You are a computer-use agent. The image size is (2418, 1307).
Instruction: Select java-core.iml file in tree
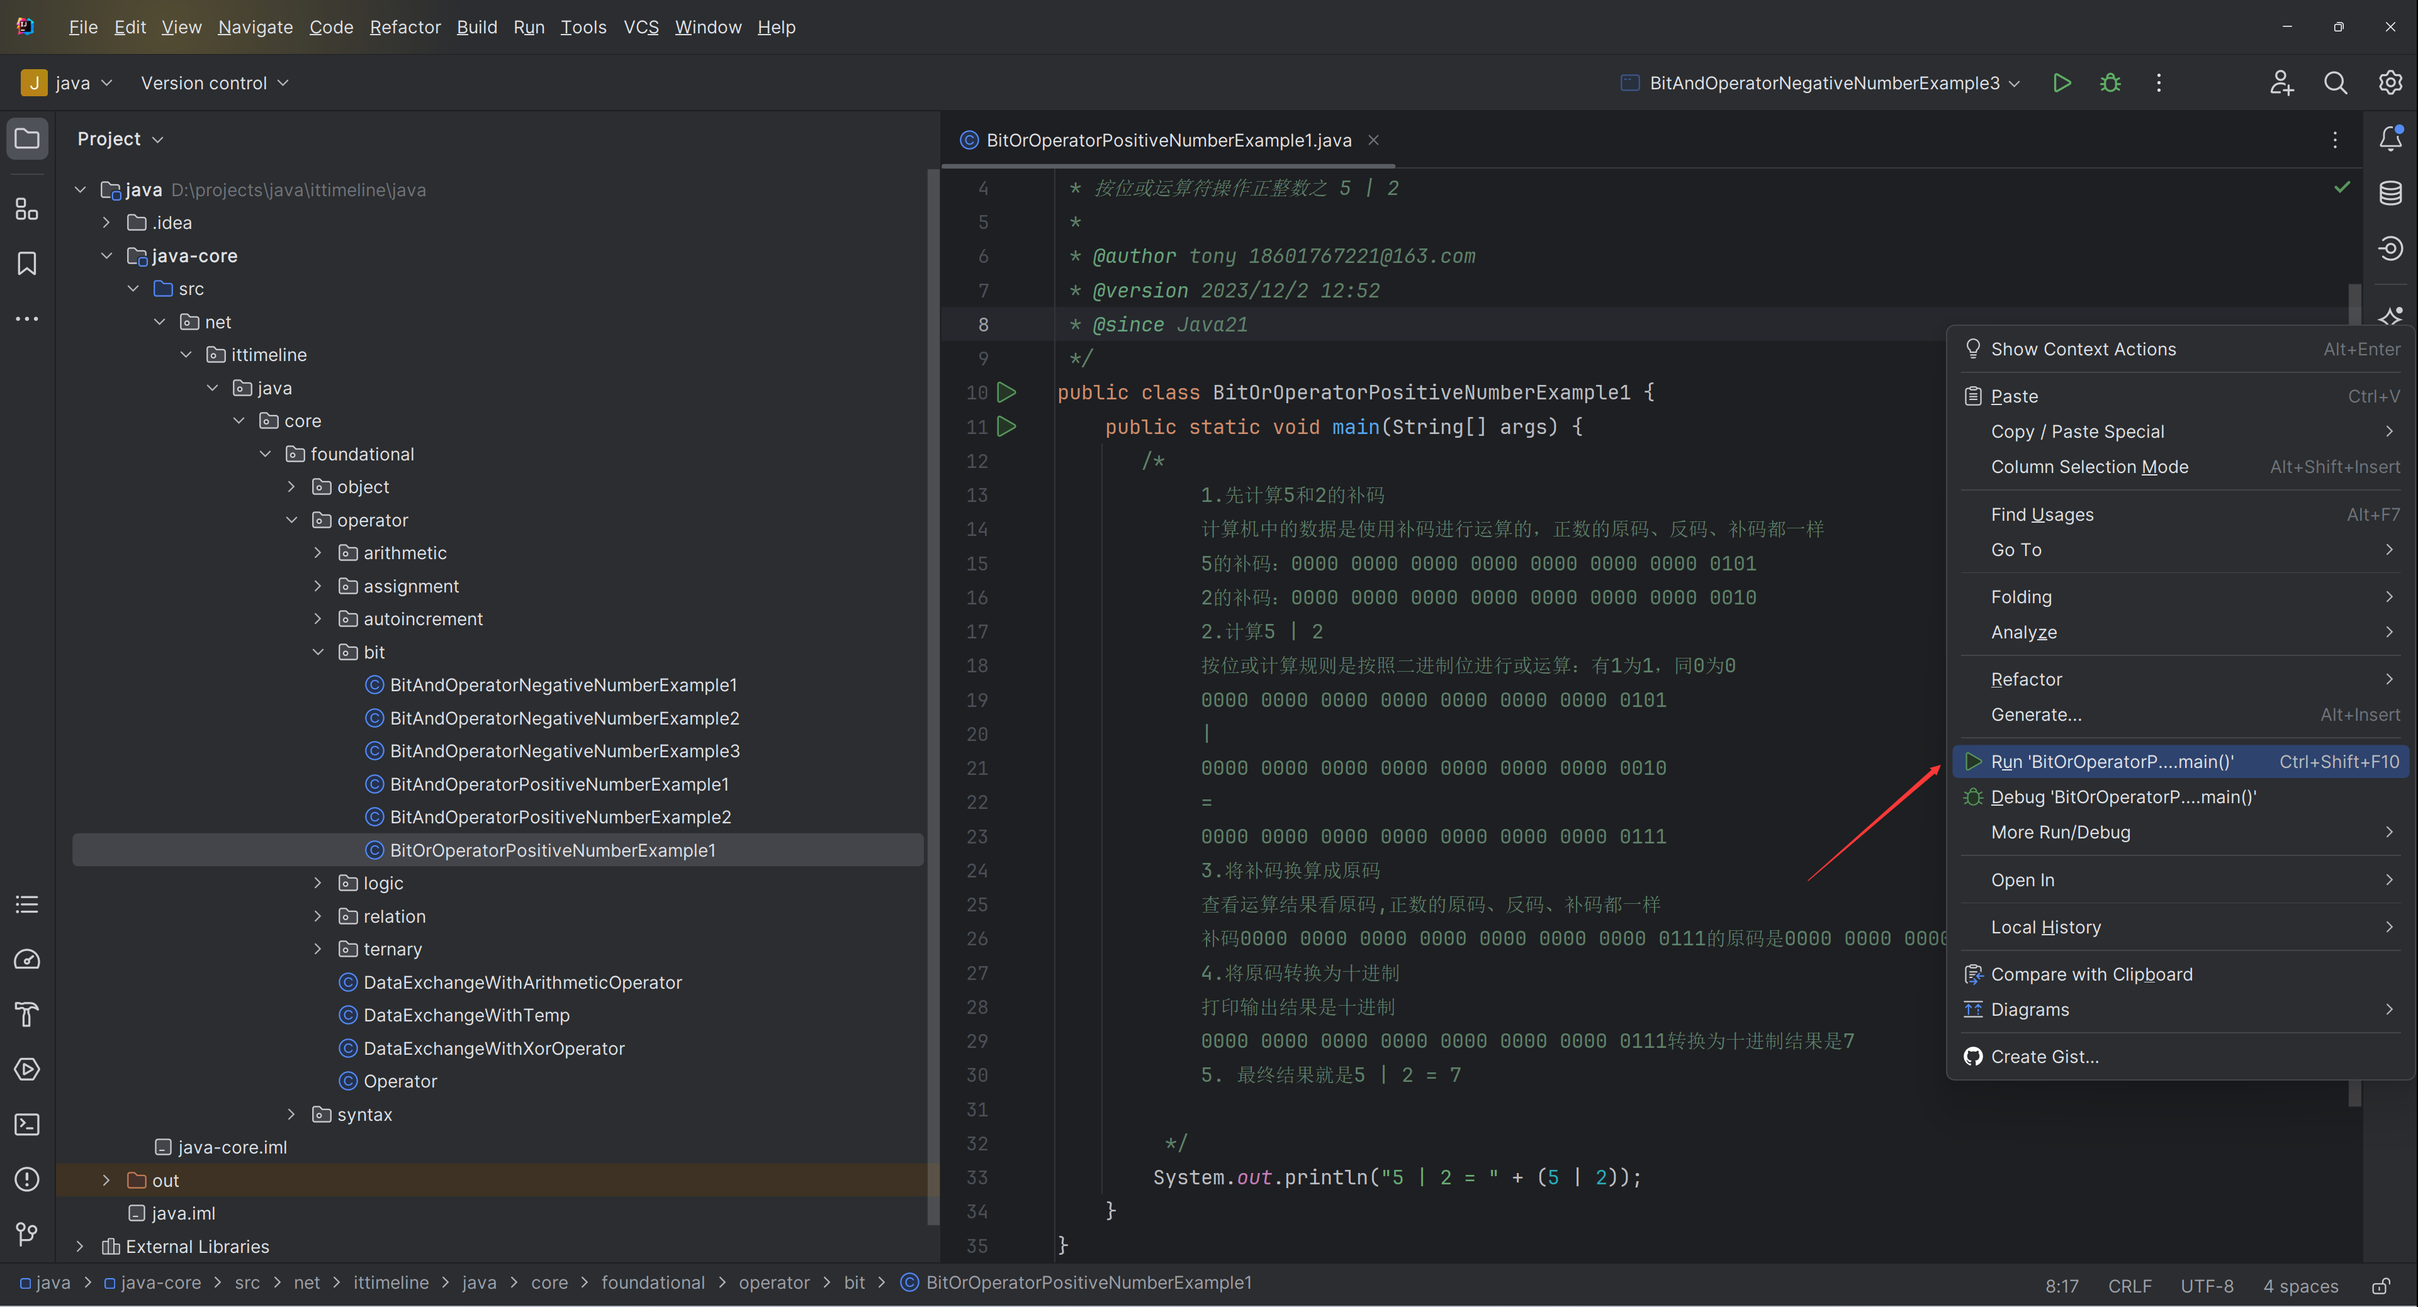click(x=232, y=1147)
